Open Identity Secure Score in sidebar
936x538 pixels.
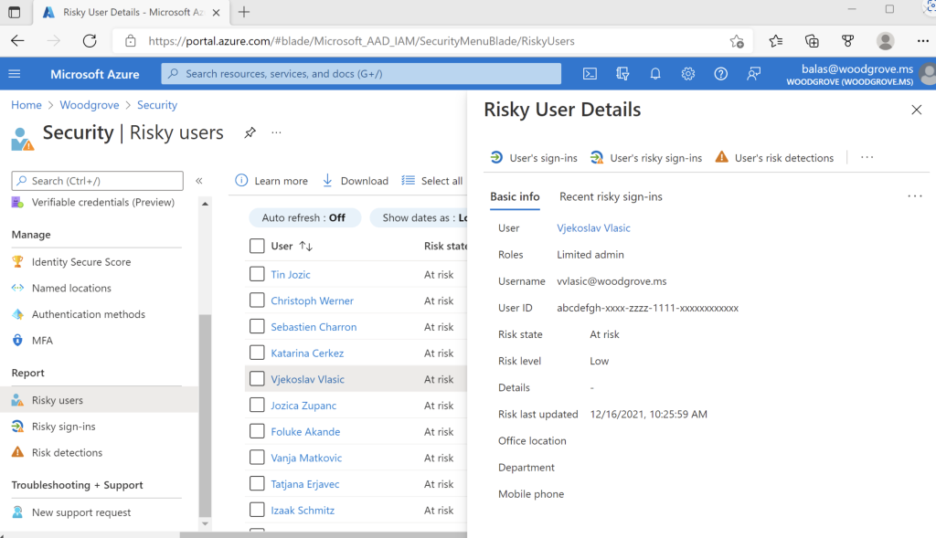click(81, 262)
